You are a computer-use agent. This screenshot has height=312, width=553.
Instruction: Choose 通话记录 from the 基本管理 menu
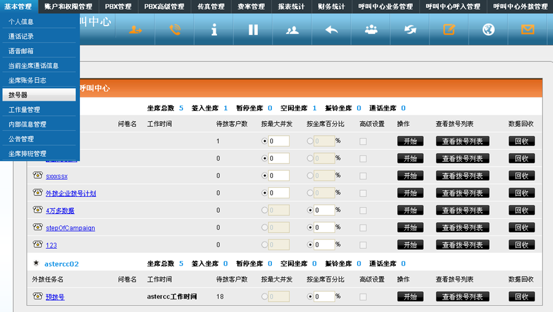point(21,37)
